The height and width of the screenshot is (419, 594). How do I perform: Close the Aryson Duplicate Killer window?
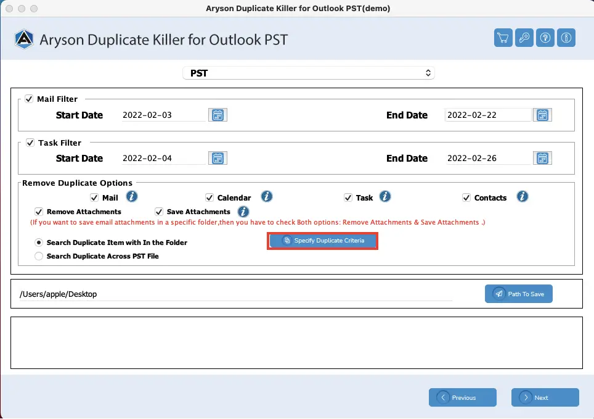click(x=9, y=9)
